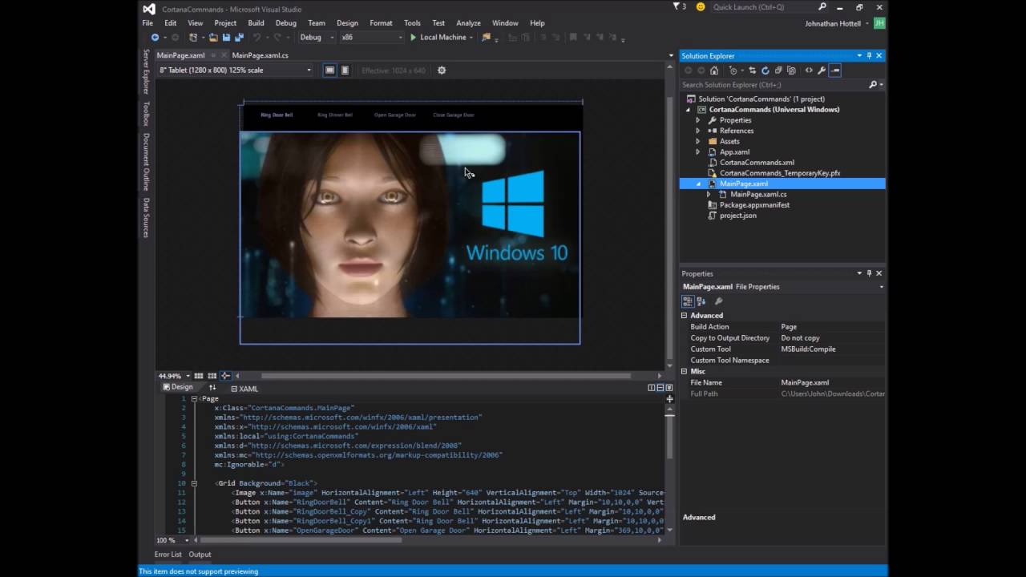1026x577 pixels.
Task: Open Properties wrench icon in Solution Explorer
Action: [x=822, y=71]
